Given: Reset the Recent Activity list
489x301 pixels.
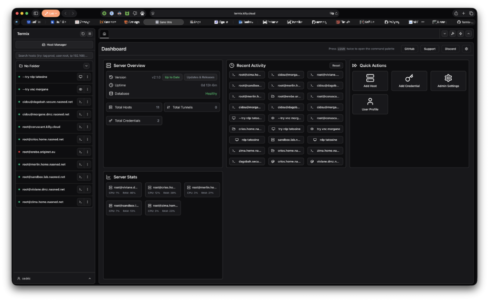Looking at the screenshot, I should coord(336,65).
